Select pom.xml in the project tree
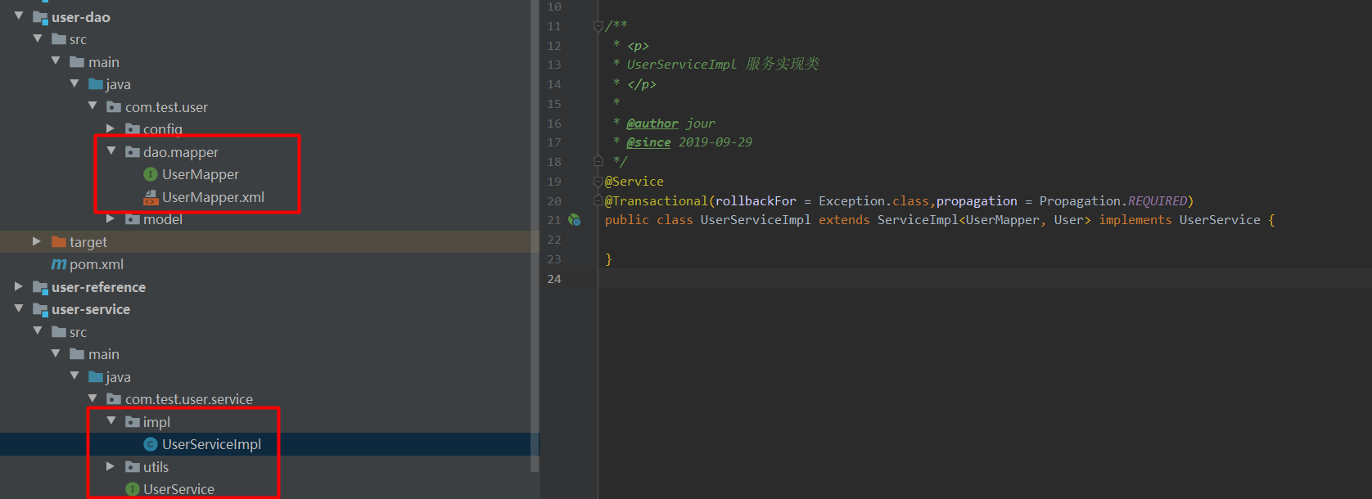Image resolution: width=1372 pixels, height=499 pixels. [97, 264]
